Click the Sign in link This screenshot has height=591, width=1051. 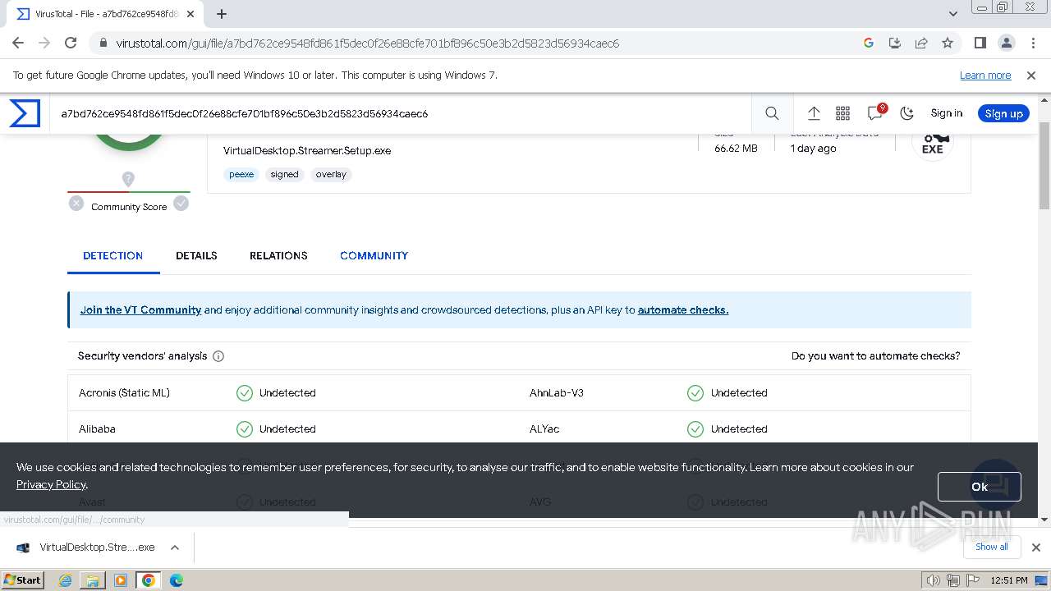[x=946, y=113]
